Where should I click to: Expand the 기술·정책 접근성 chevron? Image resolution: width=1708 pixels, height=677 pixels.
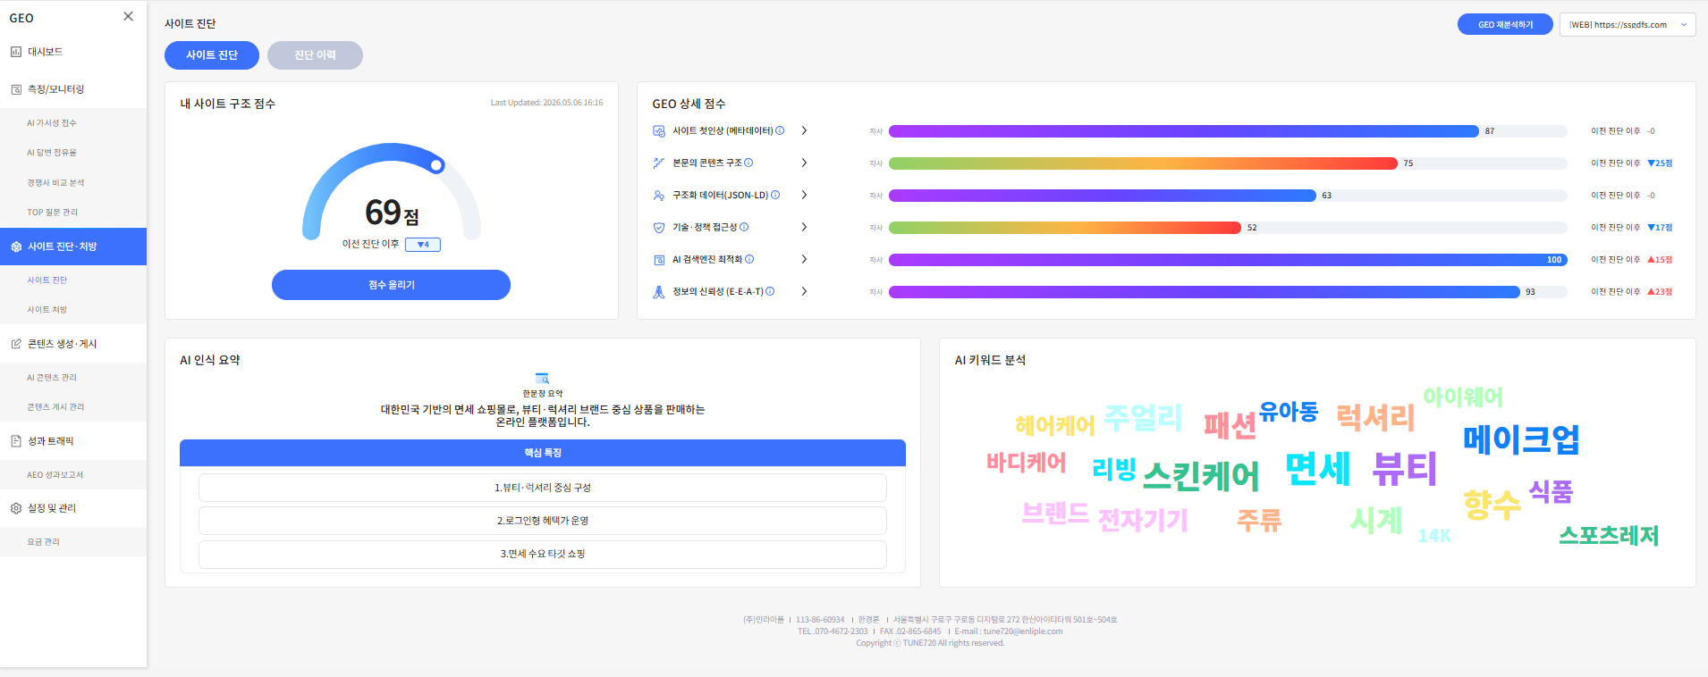[804, 227]
